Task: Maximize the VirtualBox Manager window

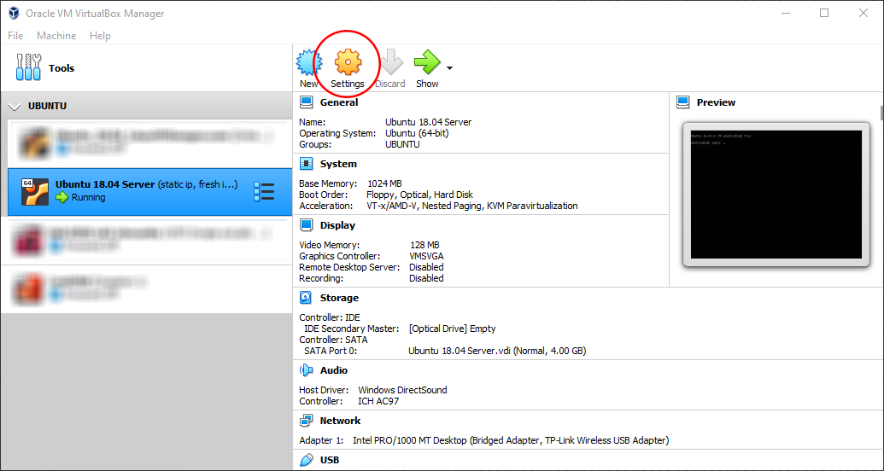Action: click(x=824, y=13)
